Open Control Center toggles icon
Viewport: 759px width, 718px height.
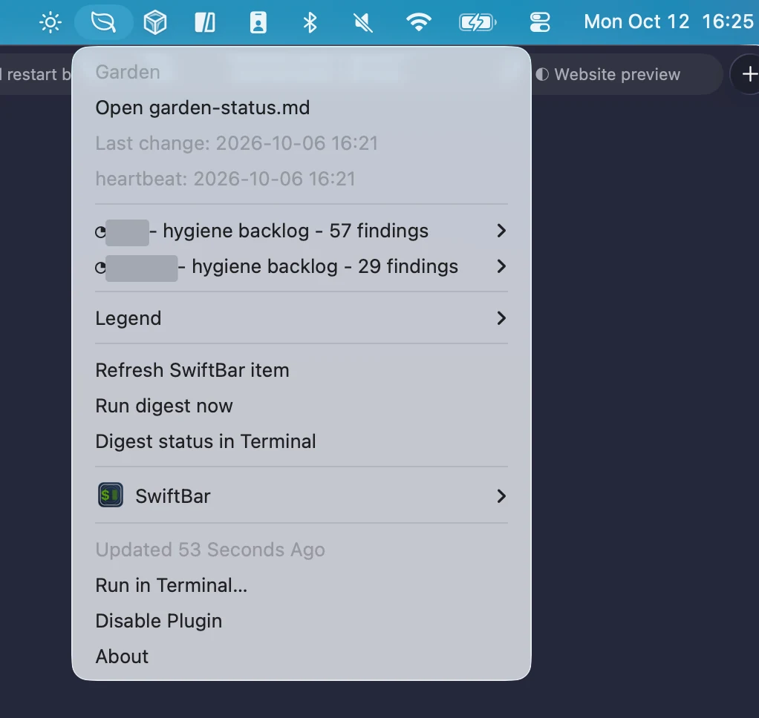[540, 22]
